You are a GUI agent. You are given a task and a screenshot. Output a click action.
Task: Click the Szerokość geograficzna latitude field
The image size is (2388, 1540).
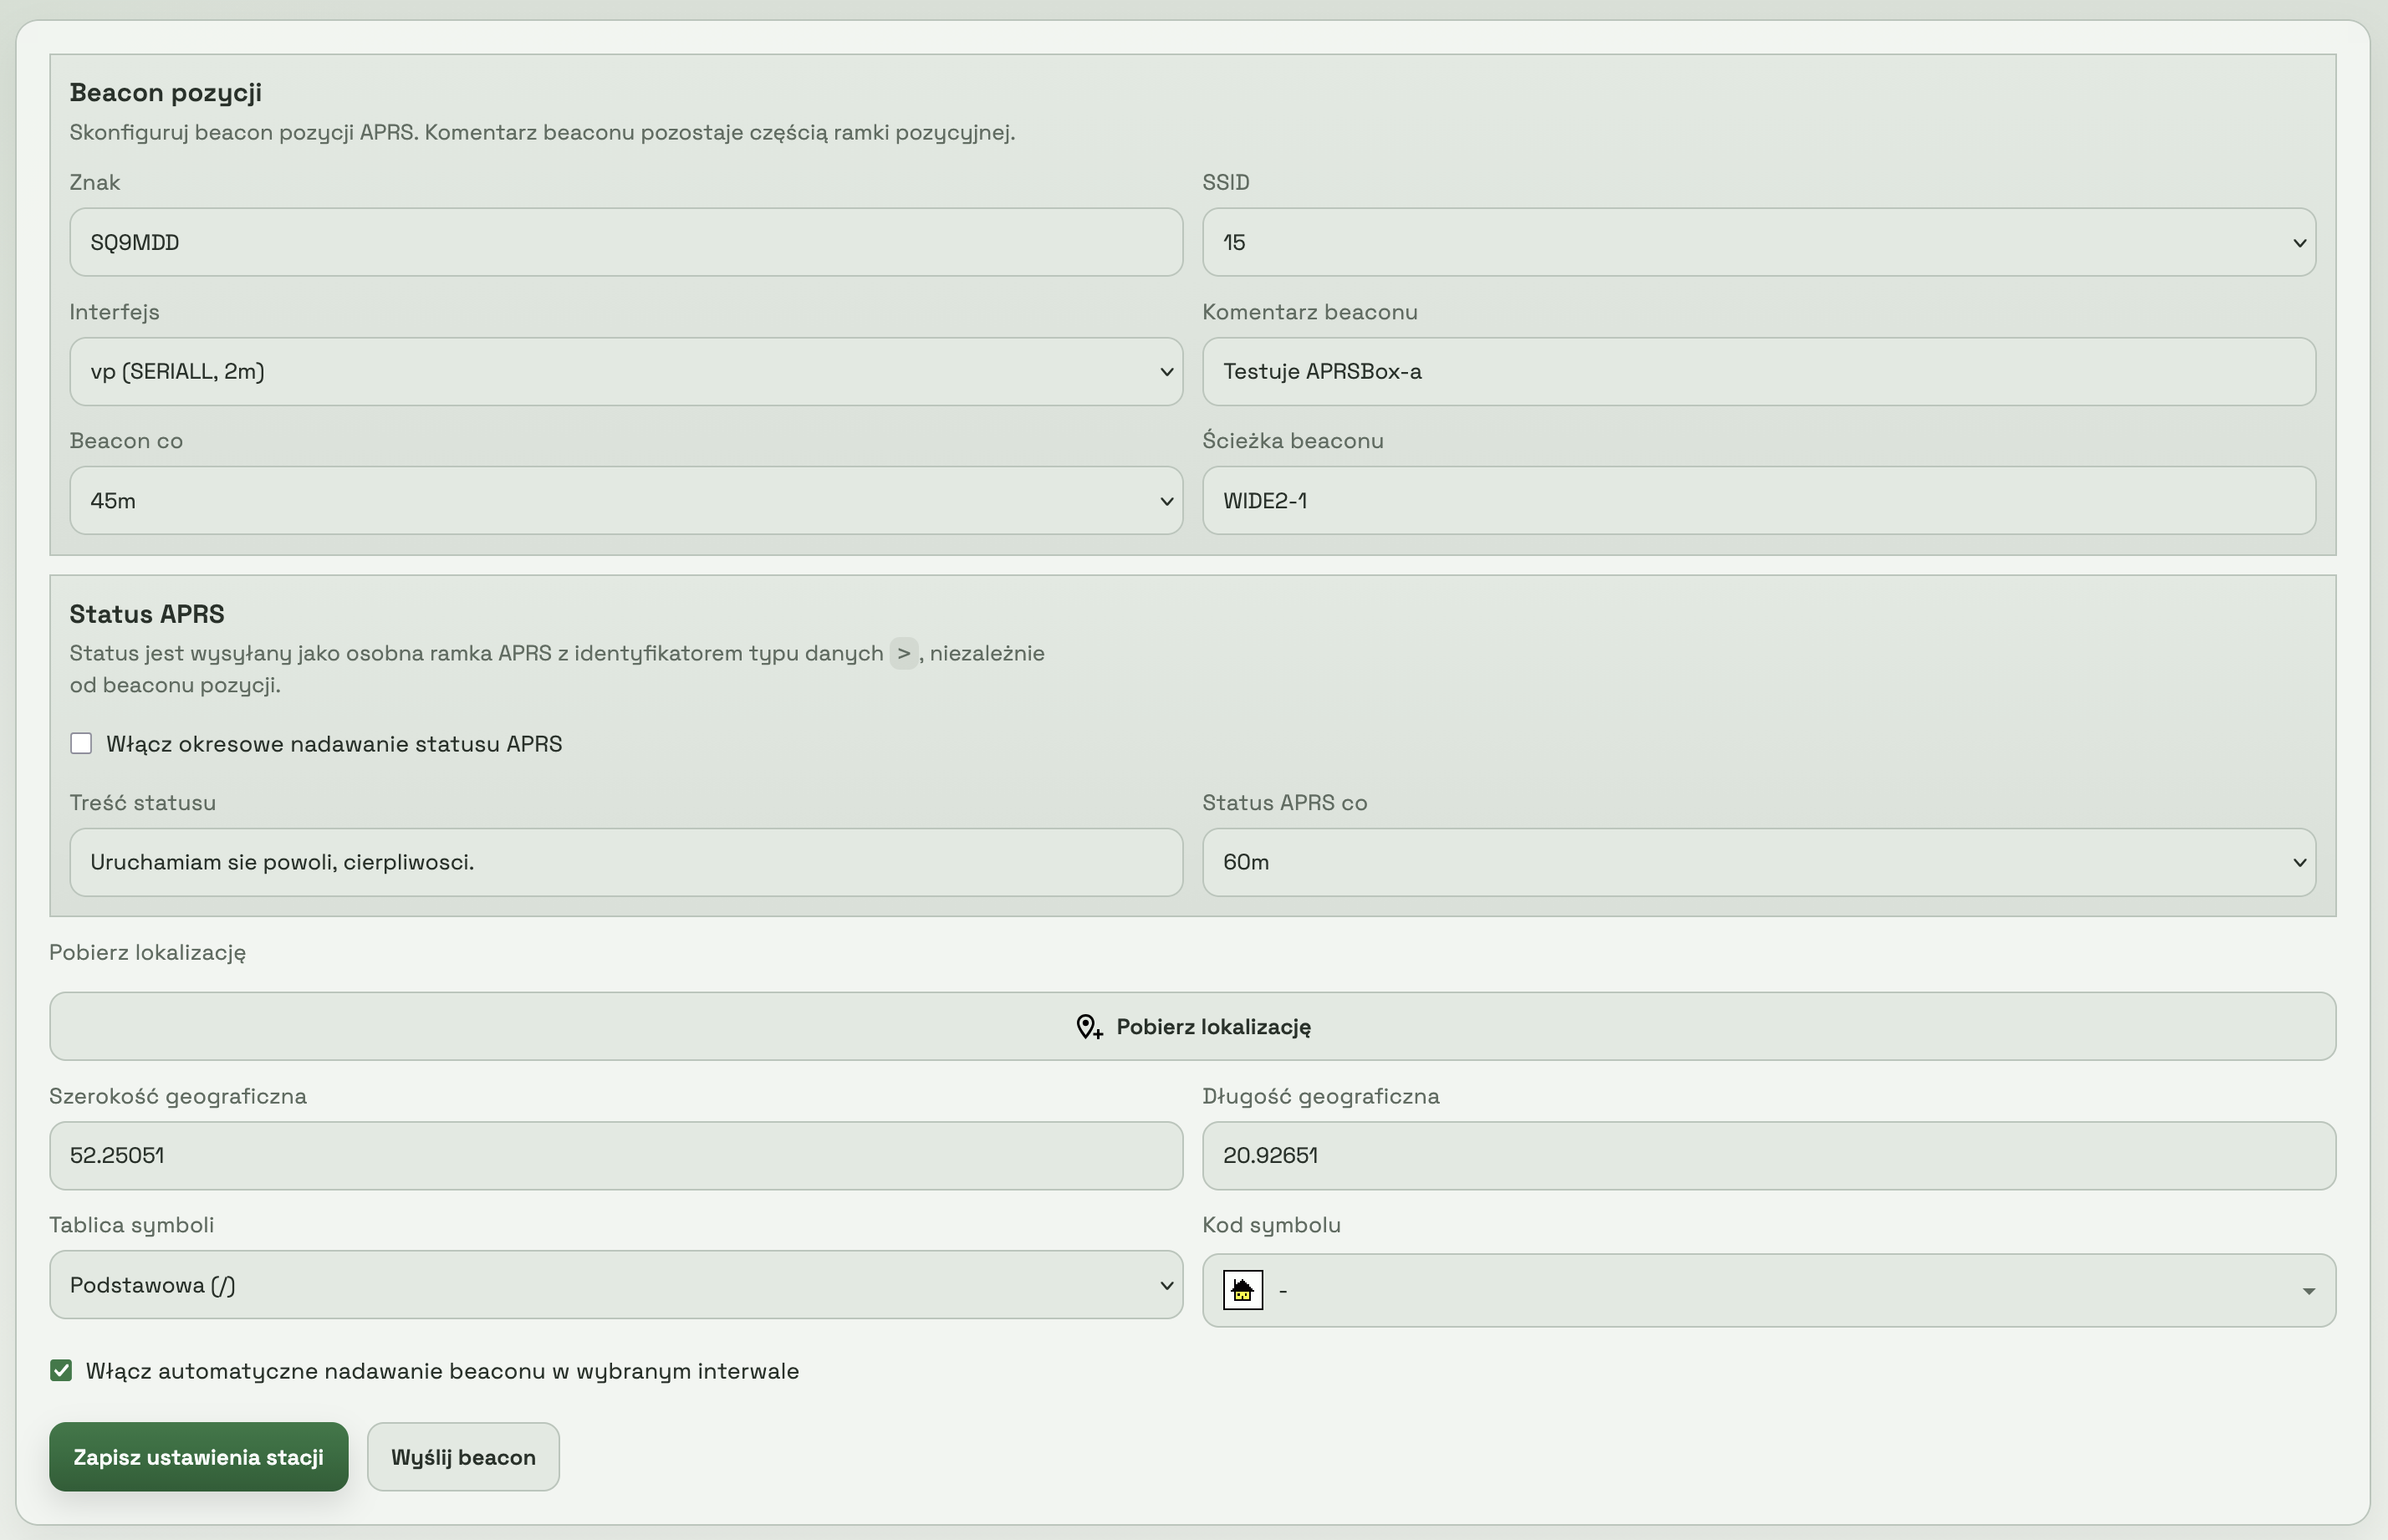tap(615, 1156)
